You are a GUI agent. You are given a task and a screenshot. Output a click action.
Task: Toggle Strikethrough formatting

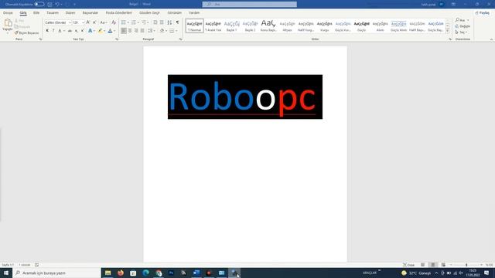click(x=70, y=31)
